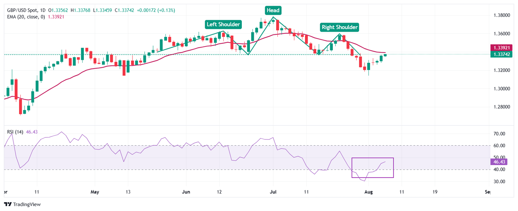The image size is (518, 211).
Task: Click the Aug date label on time axis
Action: [x=368, y=192]
